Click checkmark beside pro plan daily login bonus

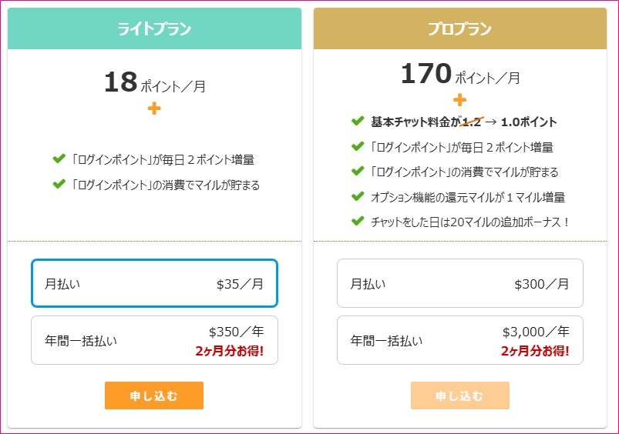point(357,146)
